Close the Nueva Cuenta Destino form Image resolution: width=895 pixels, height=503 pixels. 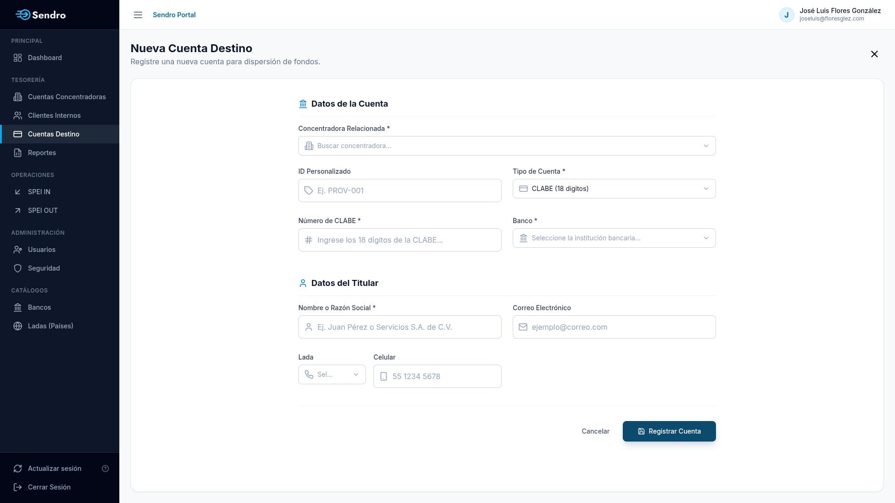point(874,54)
